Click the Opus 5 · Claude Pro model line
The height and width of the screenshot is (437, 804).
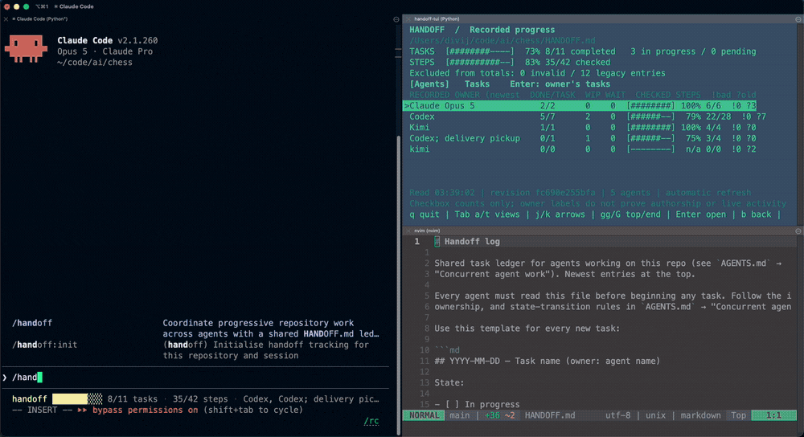[x=105, y=51]
